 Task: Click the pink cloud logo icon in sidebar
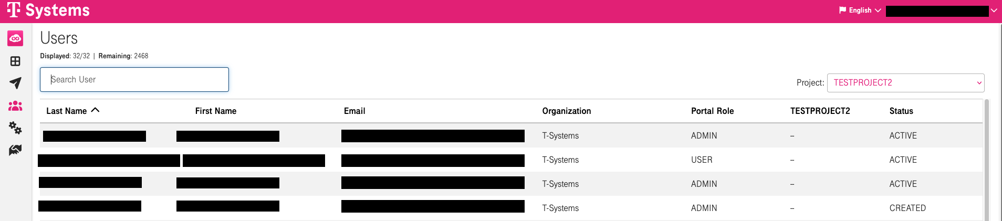(x=15, y=38)
